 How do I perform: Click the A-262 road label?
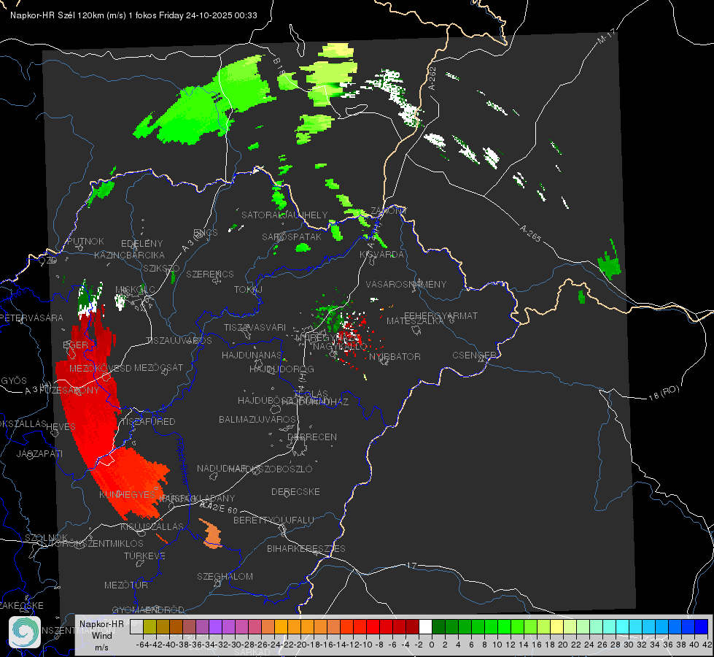[x=432, y=78]
